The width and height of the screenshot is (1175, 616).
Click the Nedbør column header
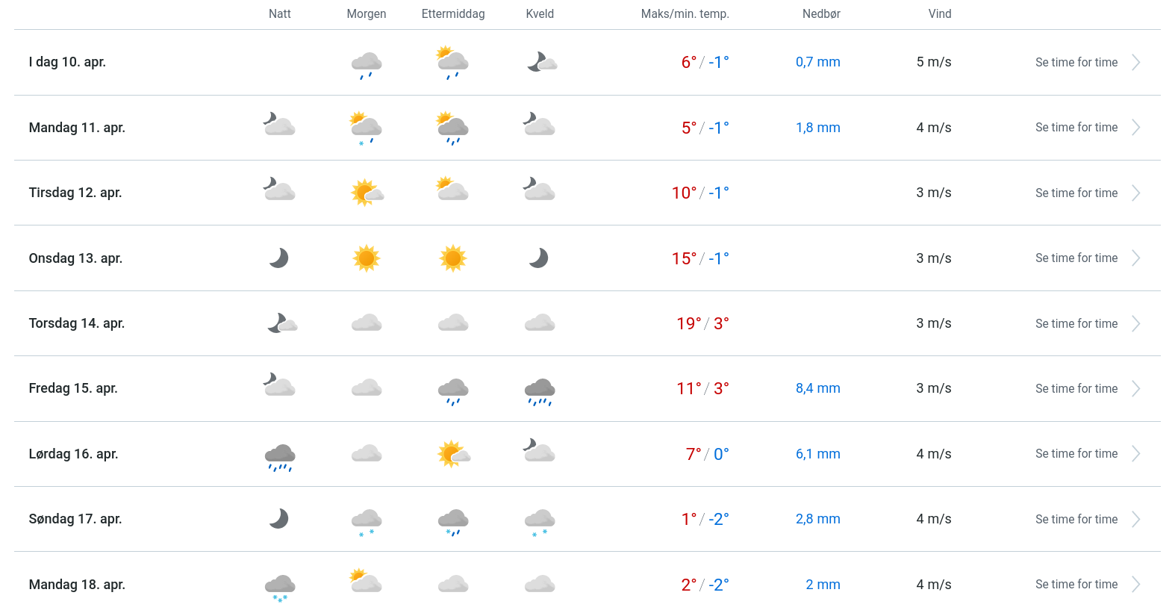(x=821, y=14)
